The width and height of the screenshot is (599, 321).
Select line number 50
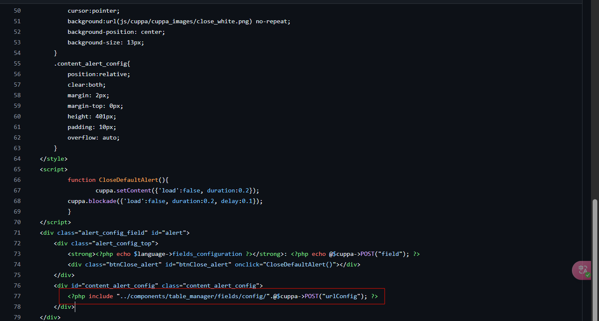click(x=17, y=11)
